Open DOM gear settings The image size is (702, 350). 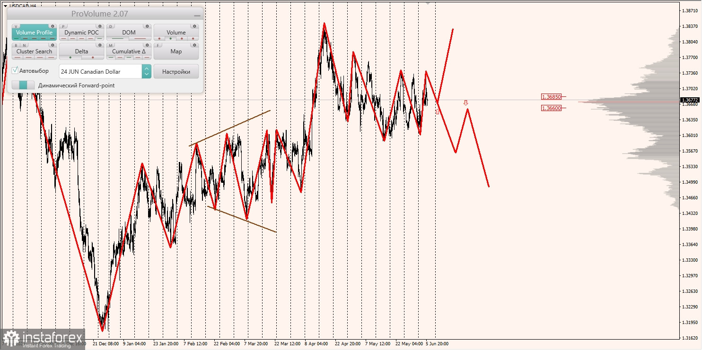[x=147, y=26]
